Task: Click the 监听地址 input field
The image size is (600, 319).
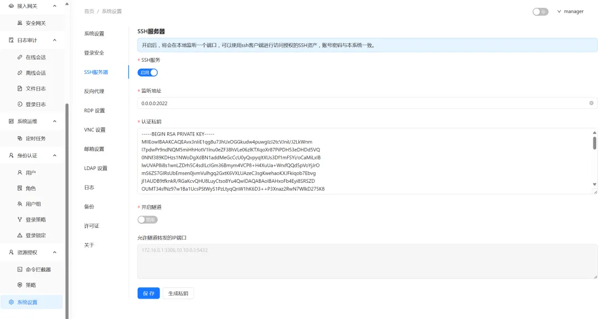Action: (x=367, y=103)
